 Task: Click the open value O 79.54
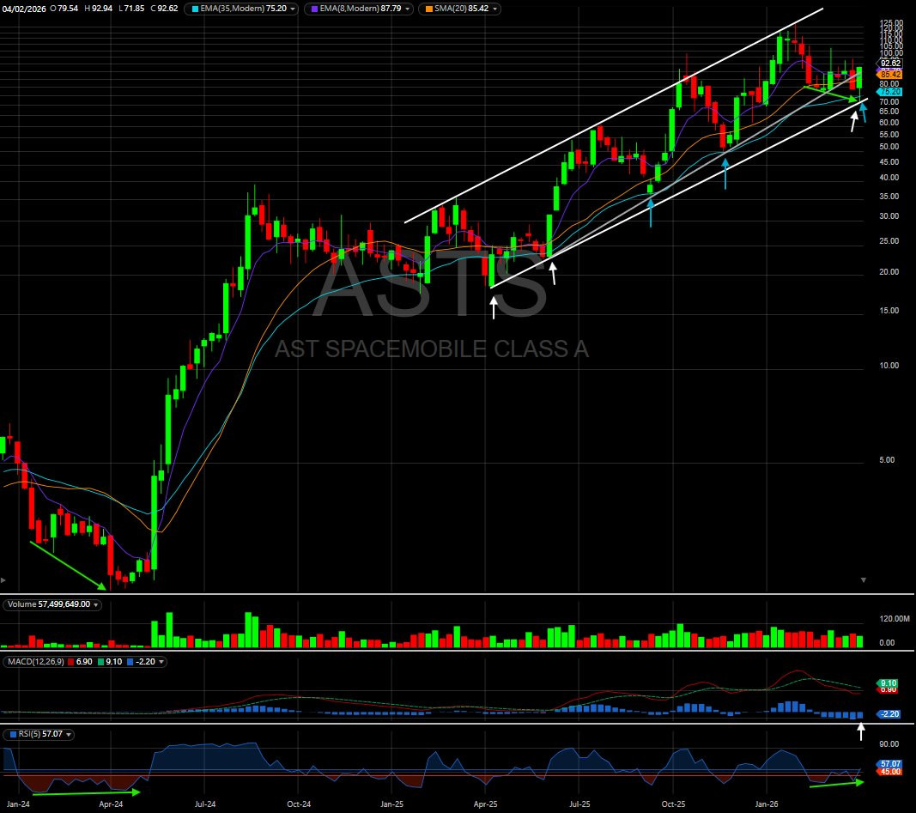[x=64, y=9]
